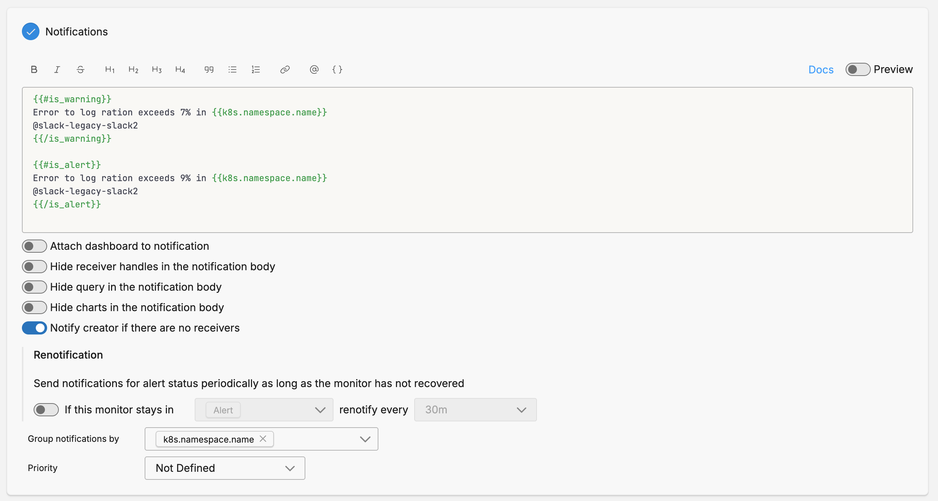
Task: Insert heading level 1 (H1)
Action: 110,69
